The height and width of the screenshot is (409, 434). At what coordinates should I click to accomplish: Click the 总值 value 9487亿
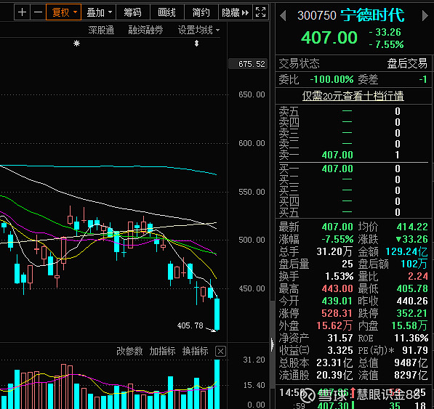pos(411,363)
